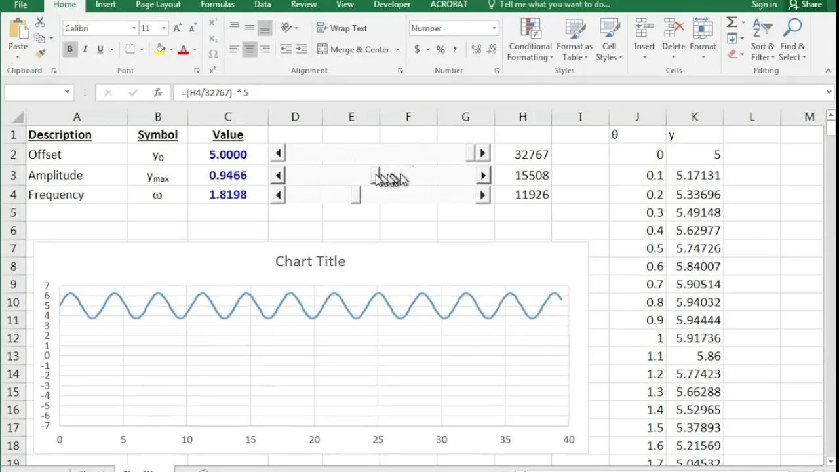Select column H header

point(522,117)
